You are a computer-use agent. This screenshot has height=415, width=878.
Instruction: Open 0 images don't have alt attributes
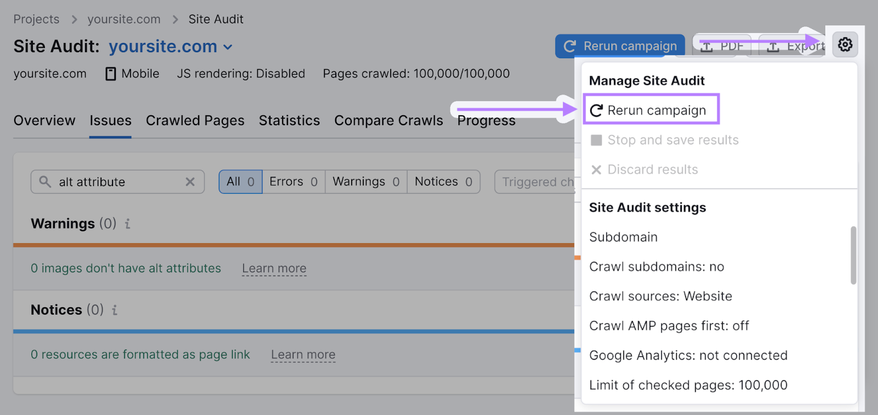tap(126, 268)
